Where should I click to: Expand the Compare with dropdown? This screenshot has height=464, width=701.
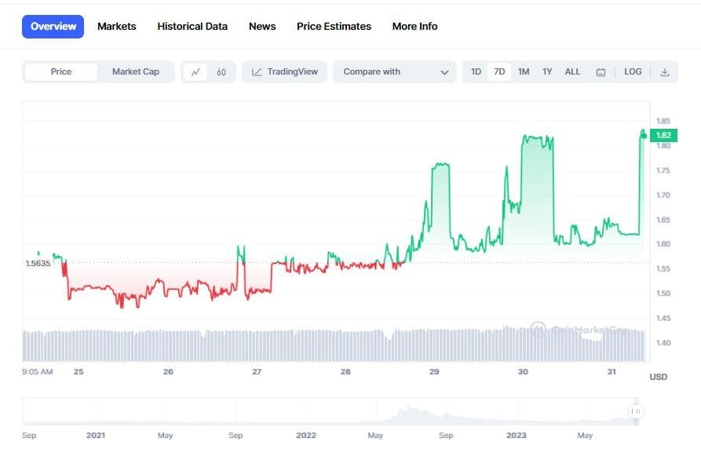[395, 71]
